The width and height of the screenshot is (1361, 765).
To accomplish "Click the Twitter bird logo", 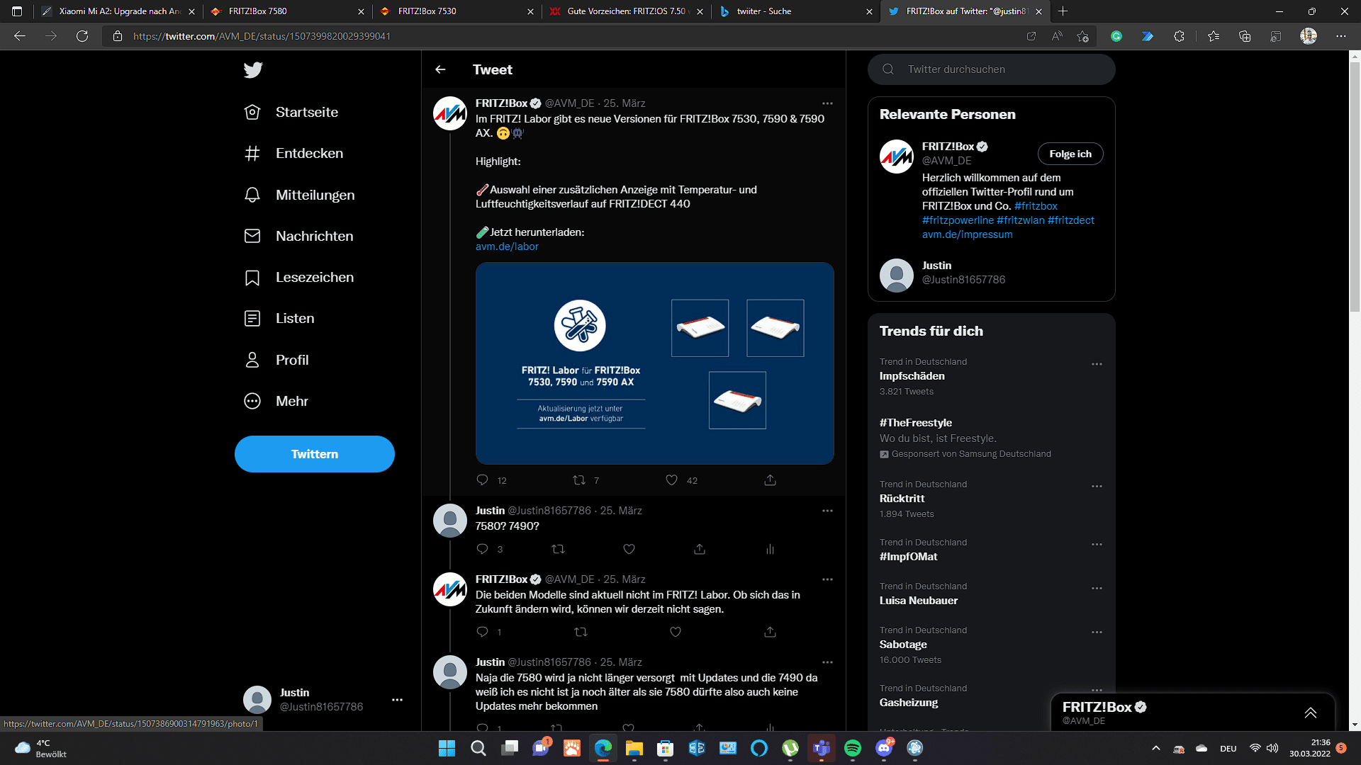I will 253,69.
